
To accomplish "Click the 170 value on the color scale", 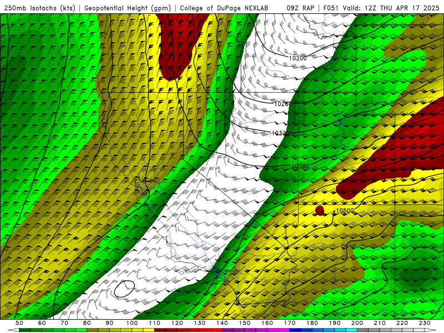I will click(290, 323).
